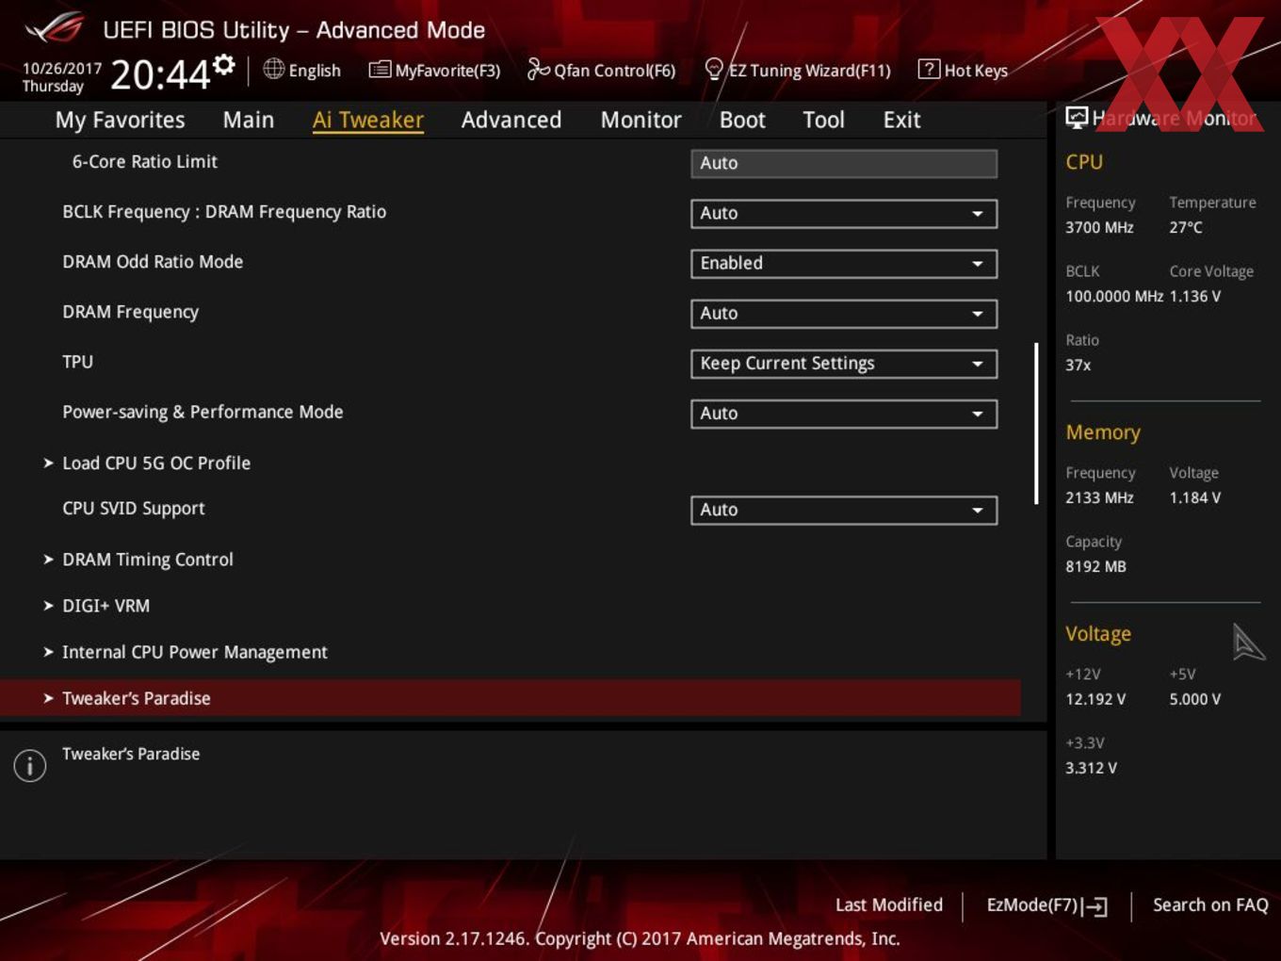1281x961 pixels.
Task: Expand Internal CPU Power Management
Action: click(x=195, y=652)
